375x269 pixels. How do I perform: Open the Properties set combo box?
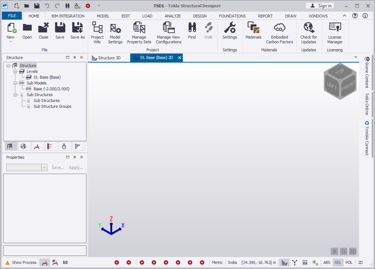click(27, 167)
